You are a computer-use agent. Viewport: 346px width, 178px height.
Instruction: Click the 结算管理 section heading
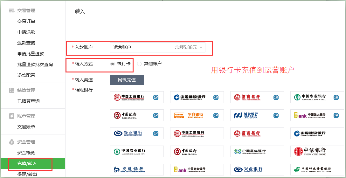tap(26, 90)
